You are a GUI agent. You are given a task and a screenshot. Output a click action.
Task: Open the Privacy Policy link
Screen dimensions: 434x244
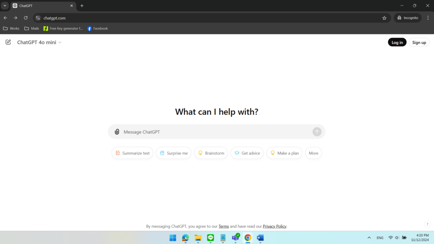click(274, 226)
